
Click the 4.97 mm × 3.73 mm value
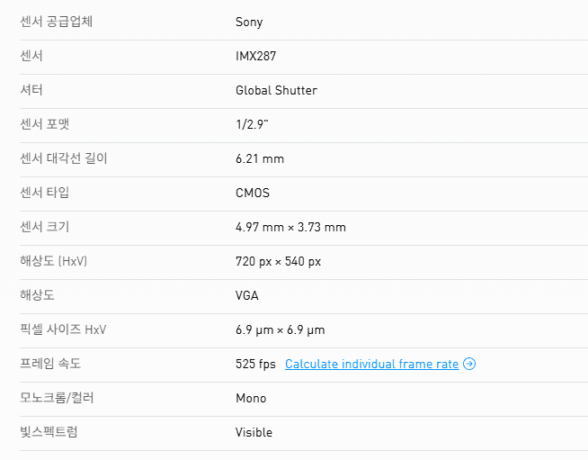[x=290, y=227]
